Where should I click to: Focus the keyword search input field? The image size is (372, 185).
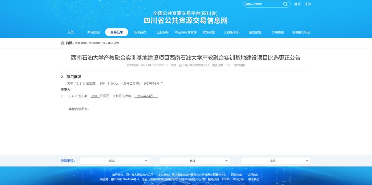(263, 4)
